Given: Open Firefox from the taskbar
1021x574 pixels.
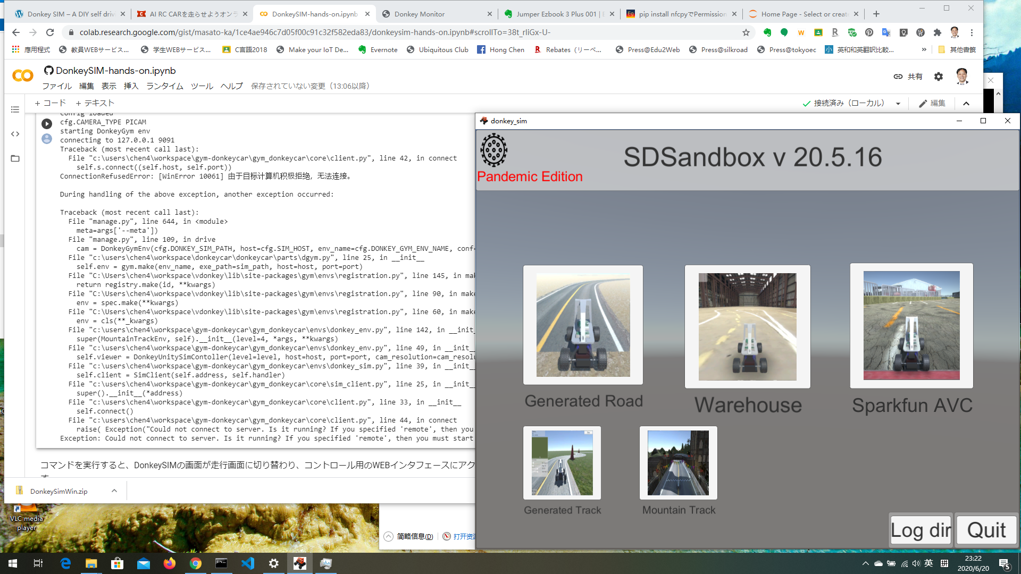Looking at the screenshot, I should pyautogui.click(x=170, y=563).
